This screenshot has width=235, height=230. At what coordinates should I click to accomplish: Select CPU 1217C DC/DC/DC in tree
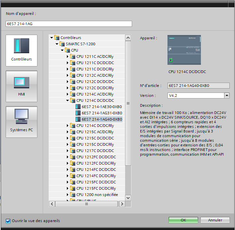pyautogui.click(x=95, y=151)
